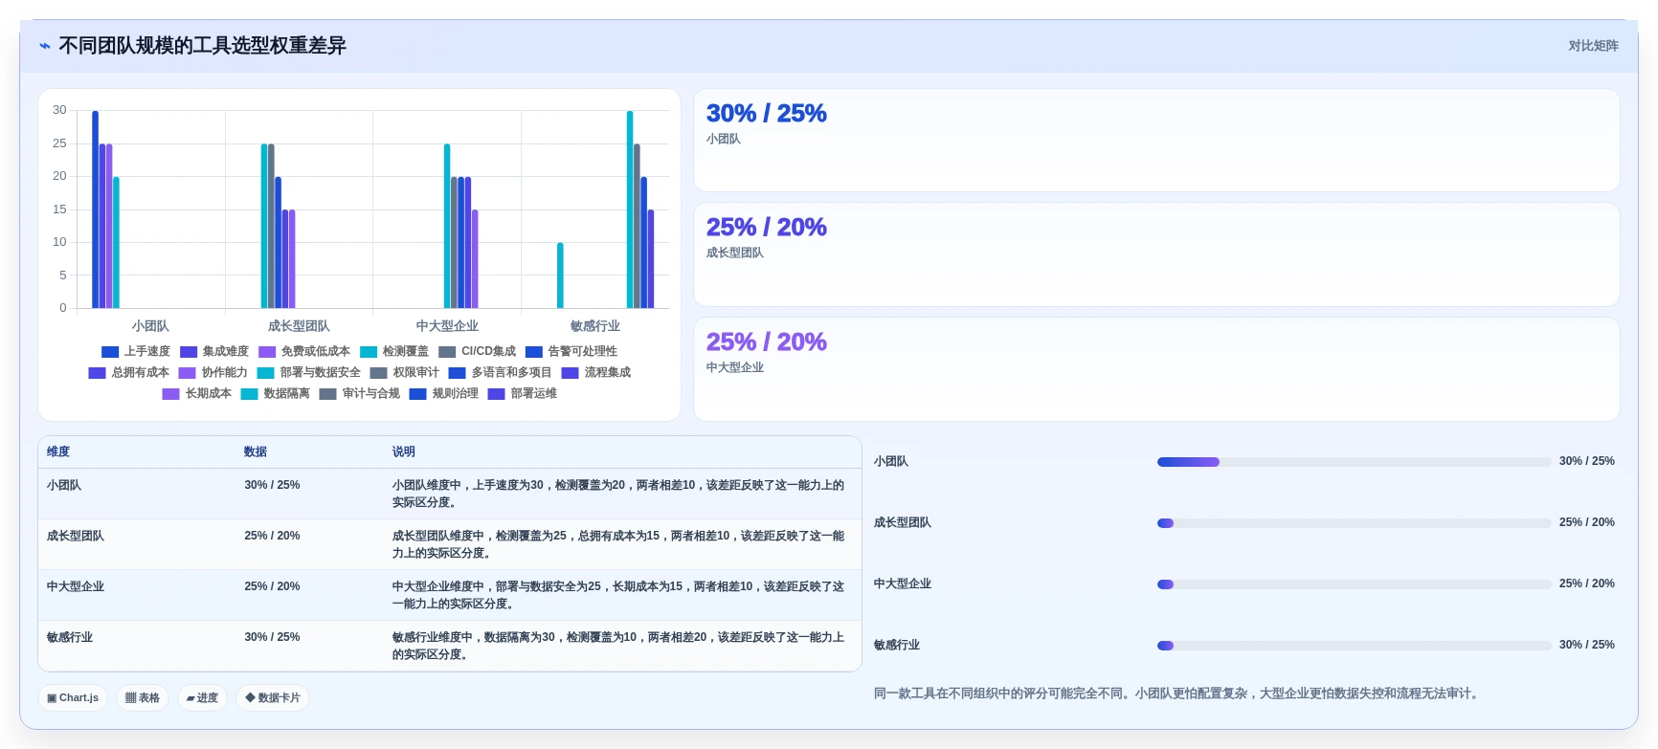Click the footer note starting 同一款工具
The width and height of the screenshot is (1658, 749).
pyautogui.click(x=1178, y=694)
